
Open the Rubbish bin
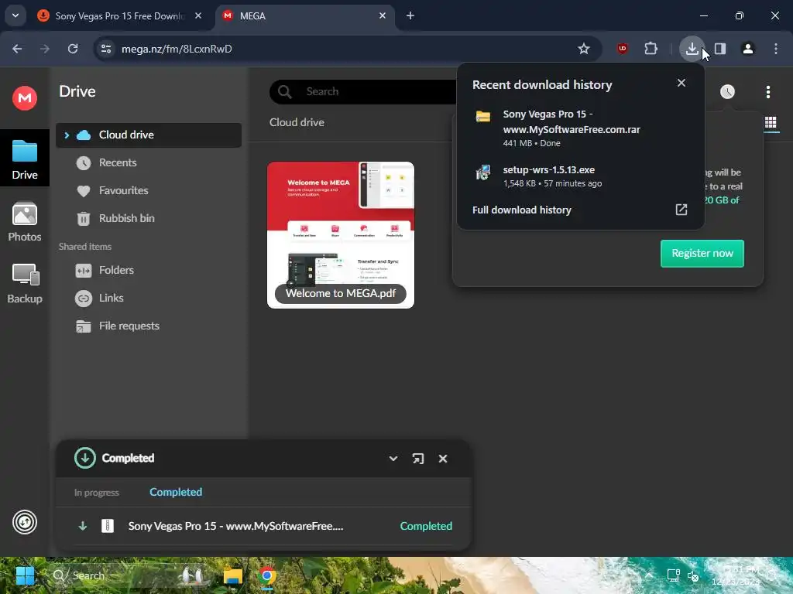pos(126,218)
